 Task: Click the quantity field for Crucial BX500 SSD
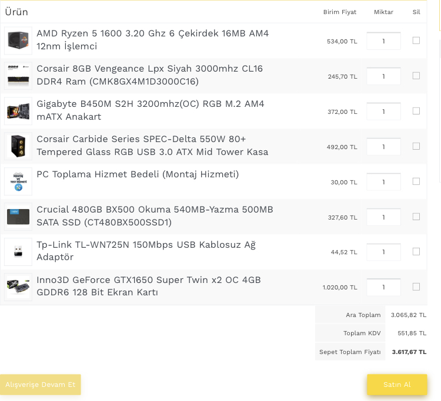(383, 217)
